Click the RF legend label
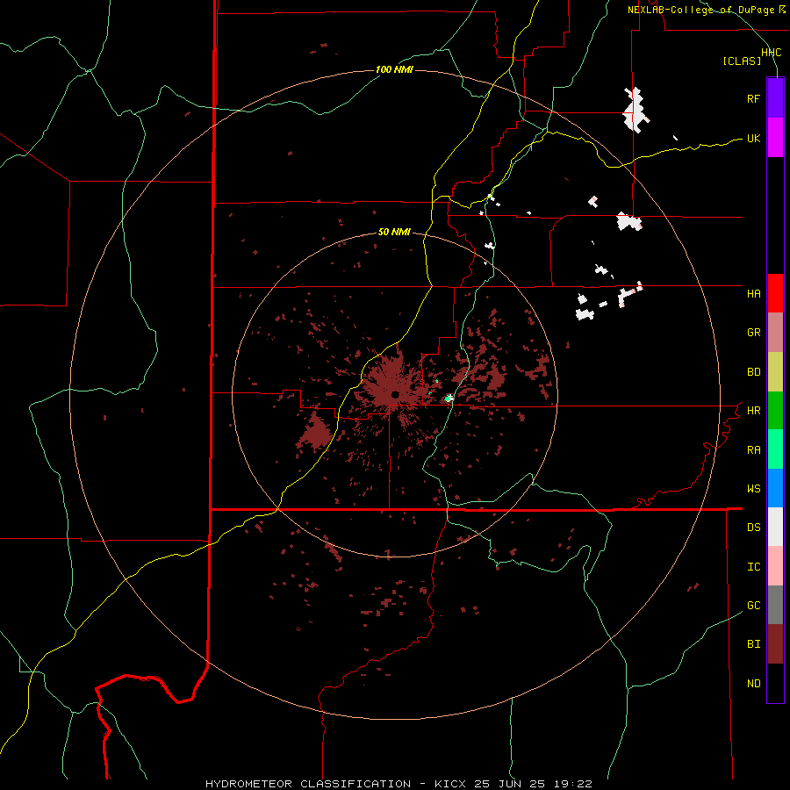 point(753,98)
